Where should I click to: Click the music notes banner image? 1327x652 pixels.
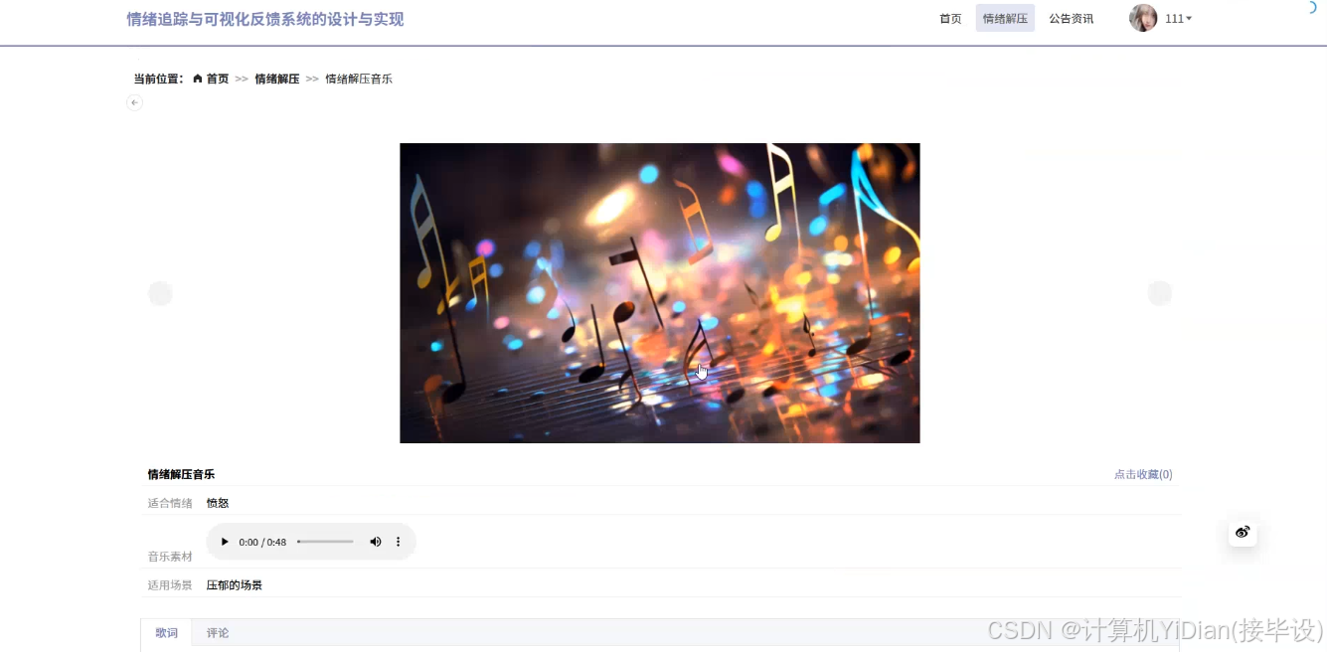coord(660,293)
